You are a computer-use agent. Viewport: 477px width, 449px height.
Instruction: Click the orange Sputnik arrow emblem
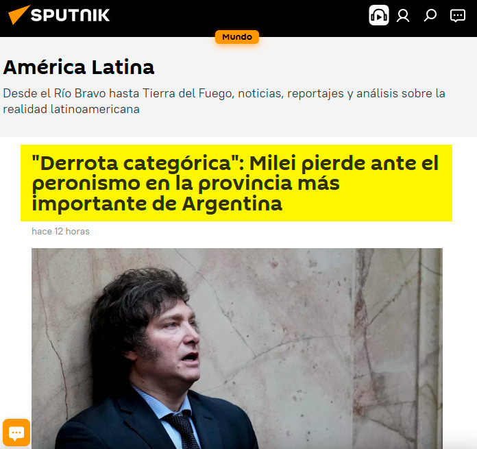[19, 14]
